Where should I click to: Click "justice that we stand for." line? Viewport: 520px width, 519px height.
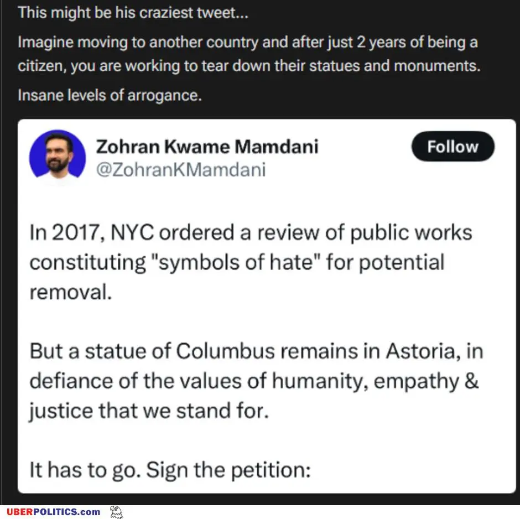pos(148,412)
